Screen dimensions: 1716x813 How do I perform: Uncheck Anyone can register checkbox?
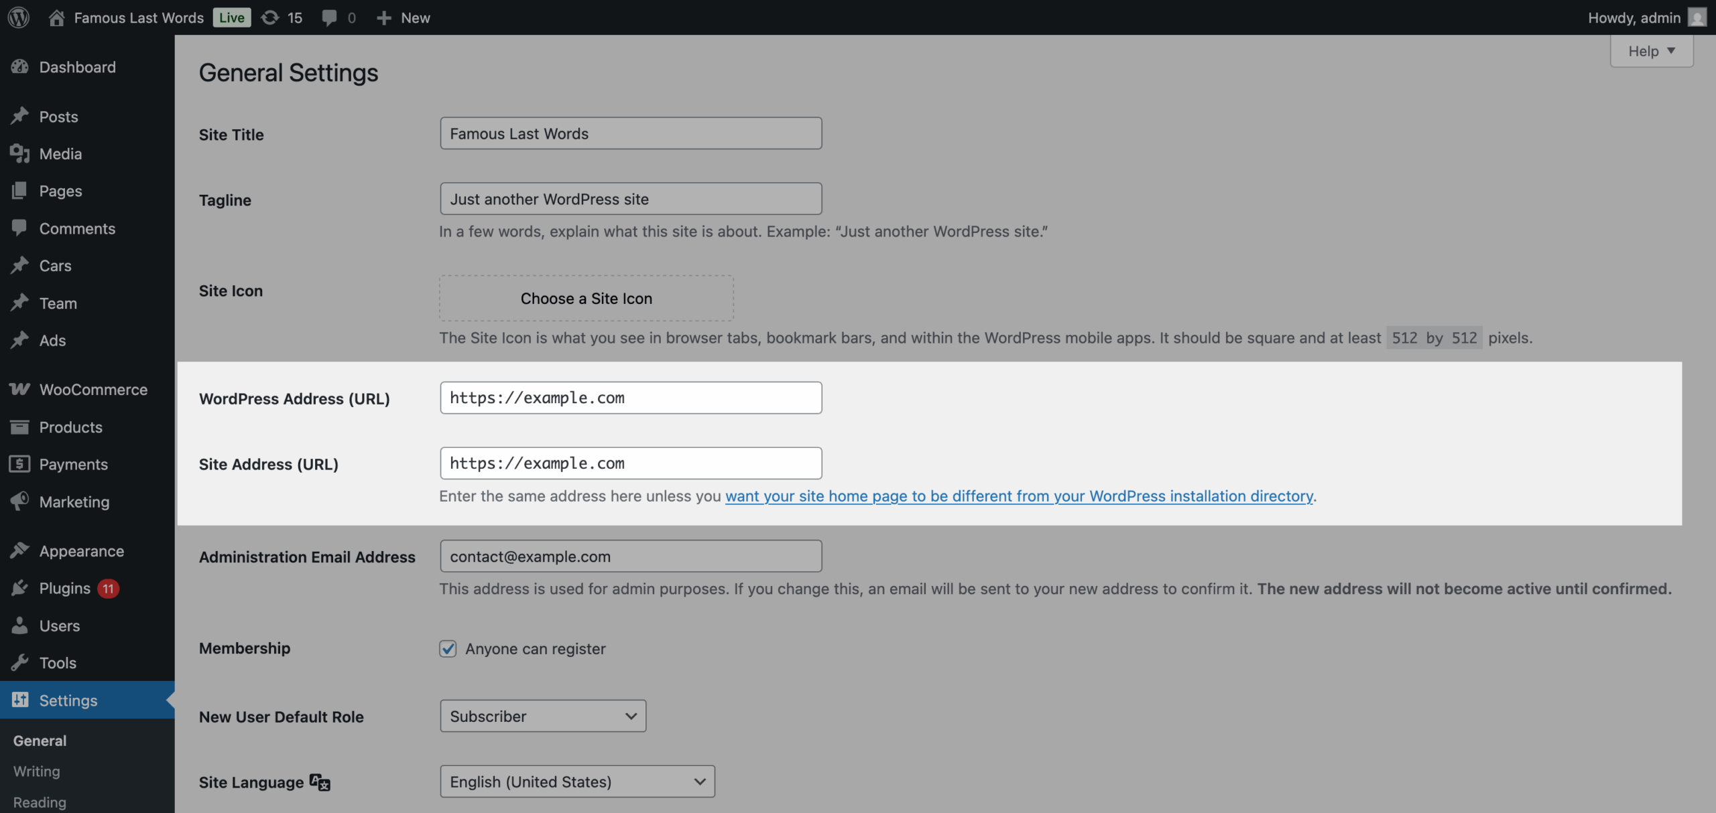(x=448, y=648)
